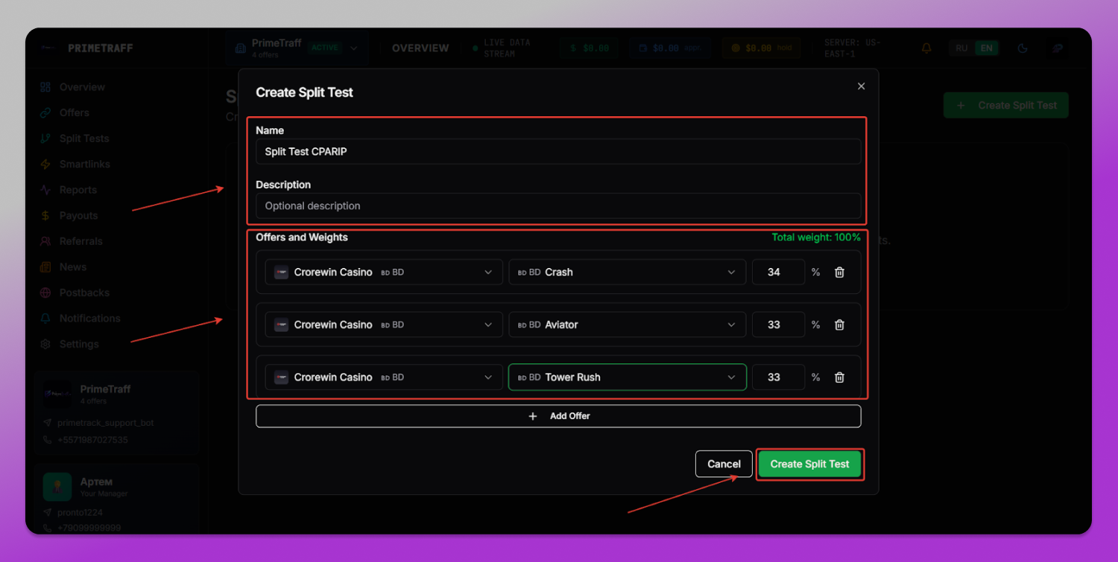Switch language to RU
The width and height of the screenshot is (1118, 562).
click(962, 48)
